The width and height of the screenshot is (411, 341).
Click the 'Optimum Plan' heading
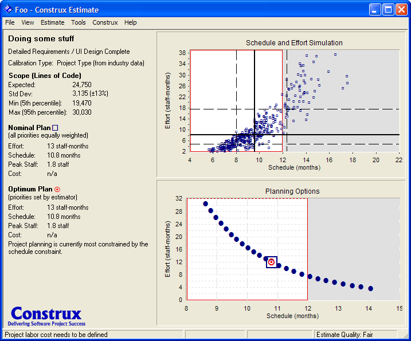[x=30, y=189]
